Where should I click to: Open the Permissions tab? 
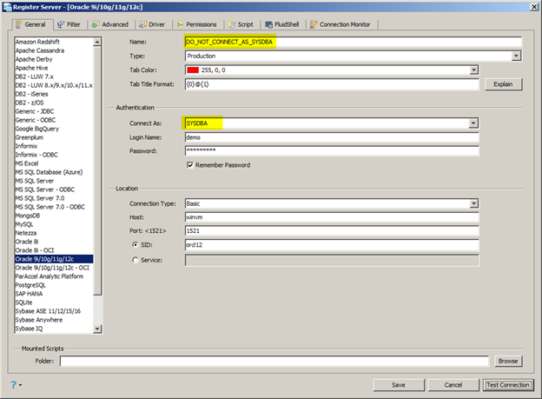[196, 24]
